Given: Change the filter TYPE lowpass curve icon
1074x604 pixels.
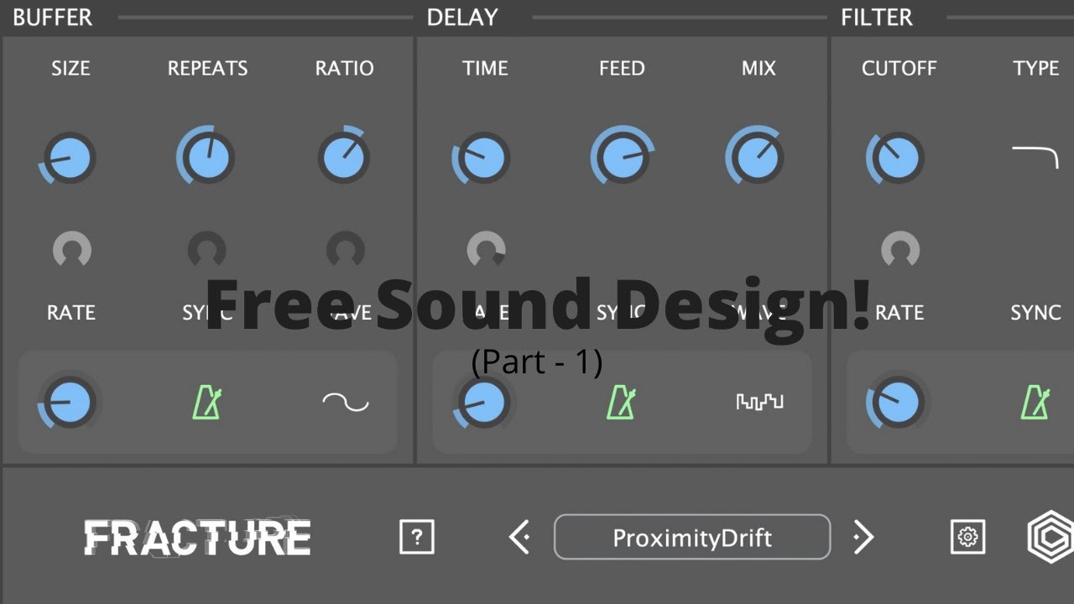Looking at the screenshot, I should click(1035, 157).
